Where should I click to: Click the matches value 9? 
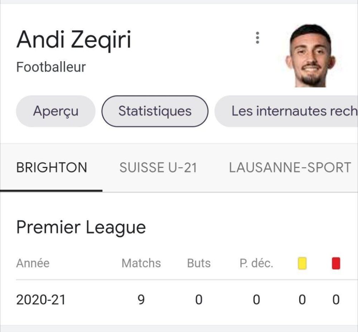pos(141,300)
